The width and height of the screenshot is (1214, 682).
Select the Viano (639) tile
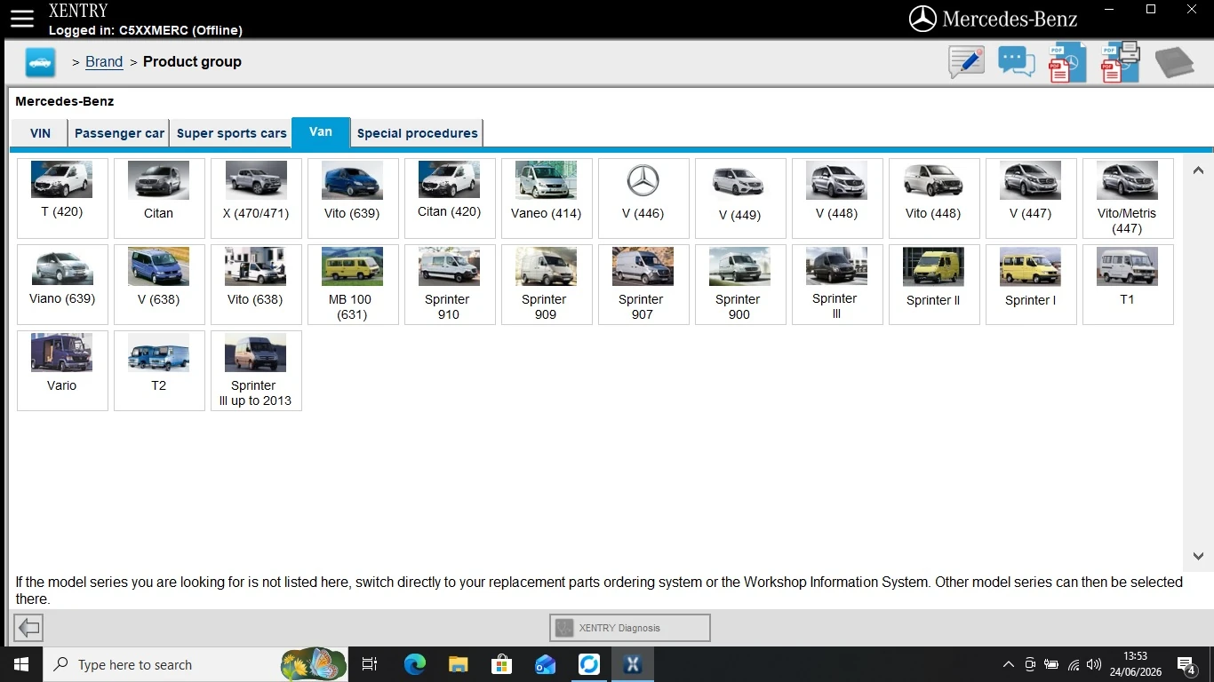[62, 284]
